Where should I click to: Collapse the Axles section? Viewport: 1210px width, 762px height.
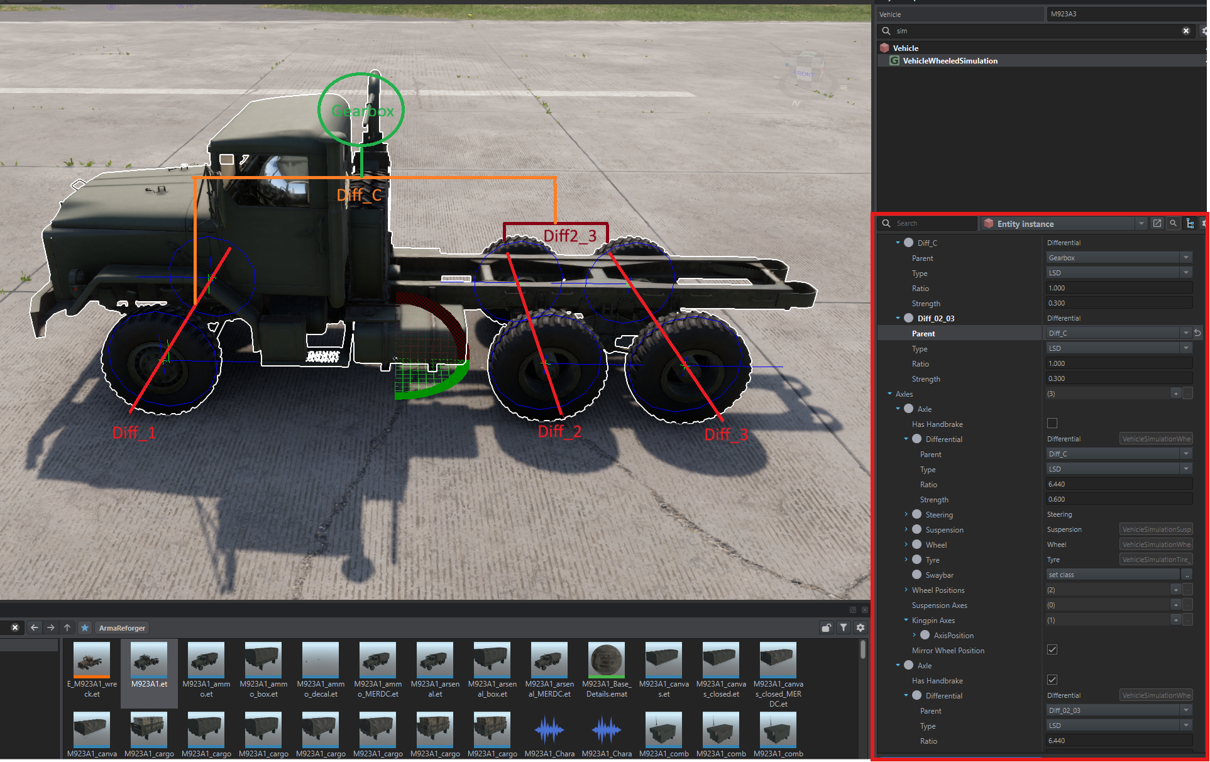point(889,394)
